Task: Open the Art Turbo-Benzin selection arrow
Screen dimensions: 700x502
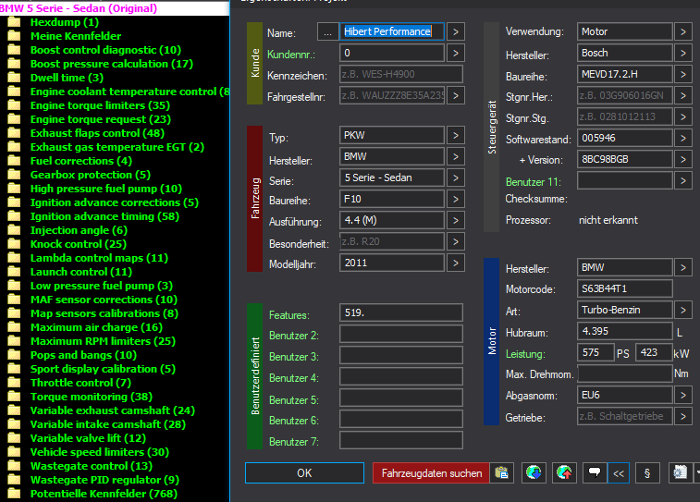Action: click(683, 310)
